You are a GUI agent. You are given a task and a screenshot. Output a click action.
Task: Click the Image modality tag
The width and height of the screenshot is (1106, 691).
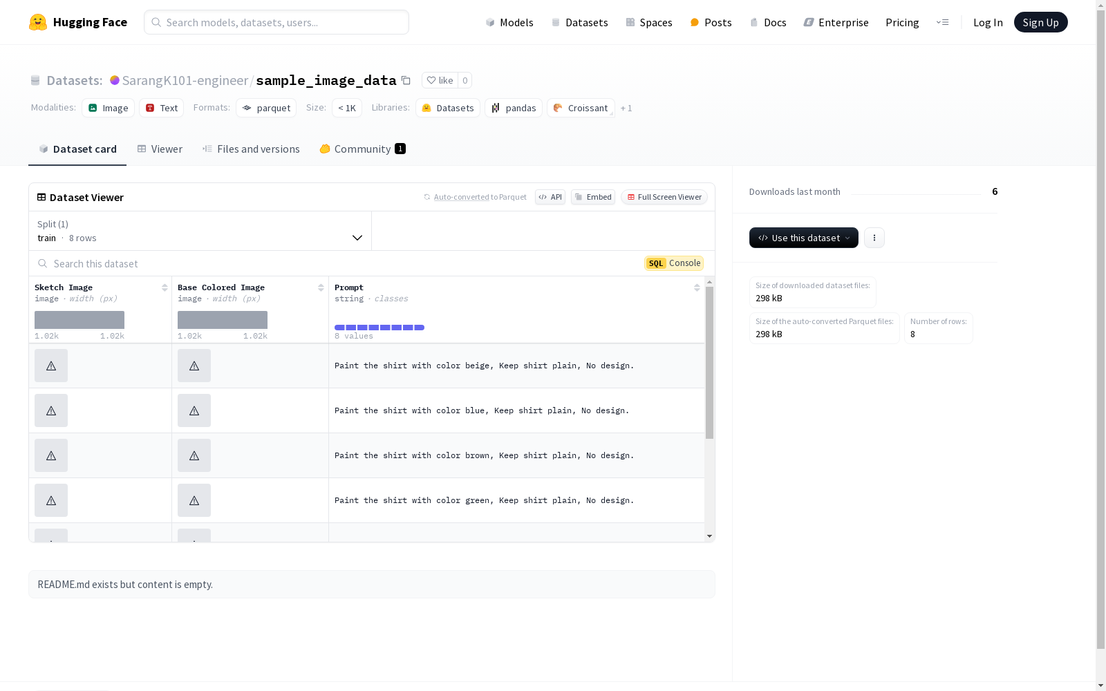[x=109, y=108]
